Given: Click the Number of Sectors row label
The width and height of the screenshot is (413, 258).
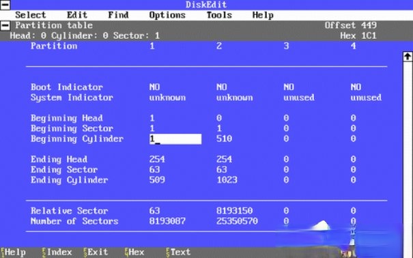Looking at the screenshot, I should 74,221.
